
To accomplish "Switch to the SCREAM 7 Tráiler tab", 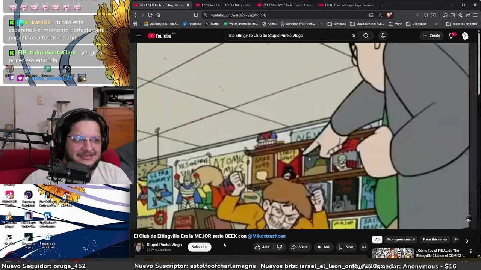I will (285, 5).
